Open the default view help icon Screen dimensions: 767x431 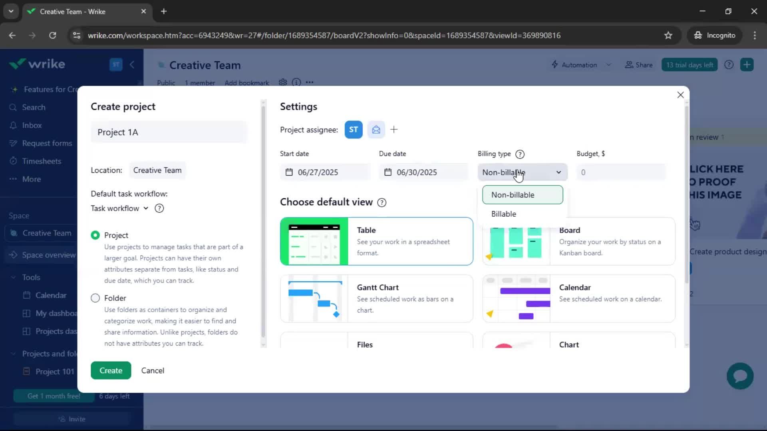pos(382,202)
